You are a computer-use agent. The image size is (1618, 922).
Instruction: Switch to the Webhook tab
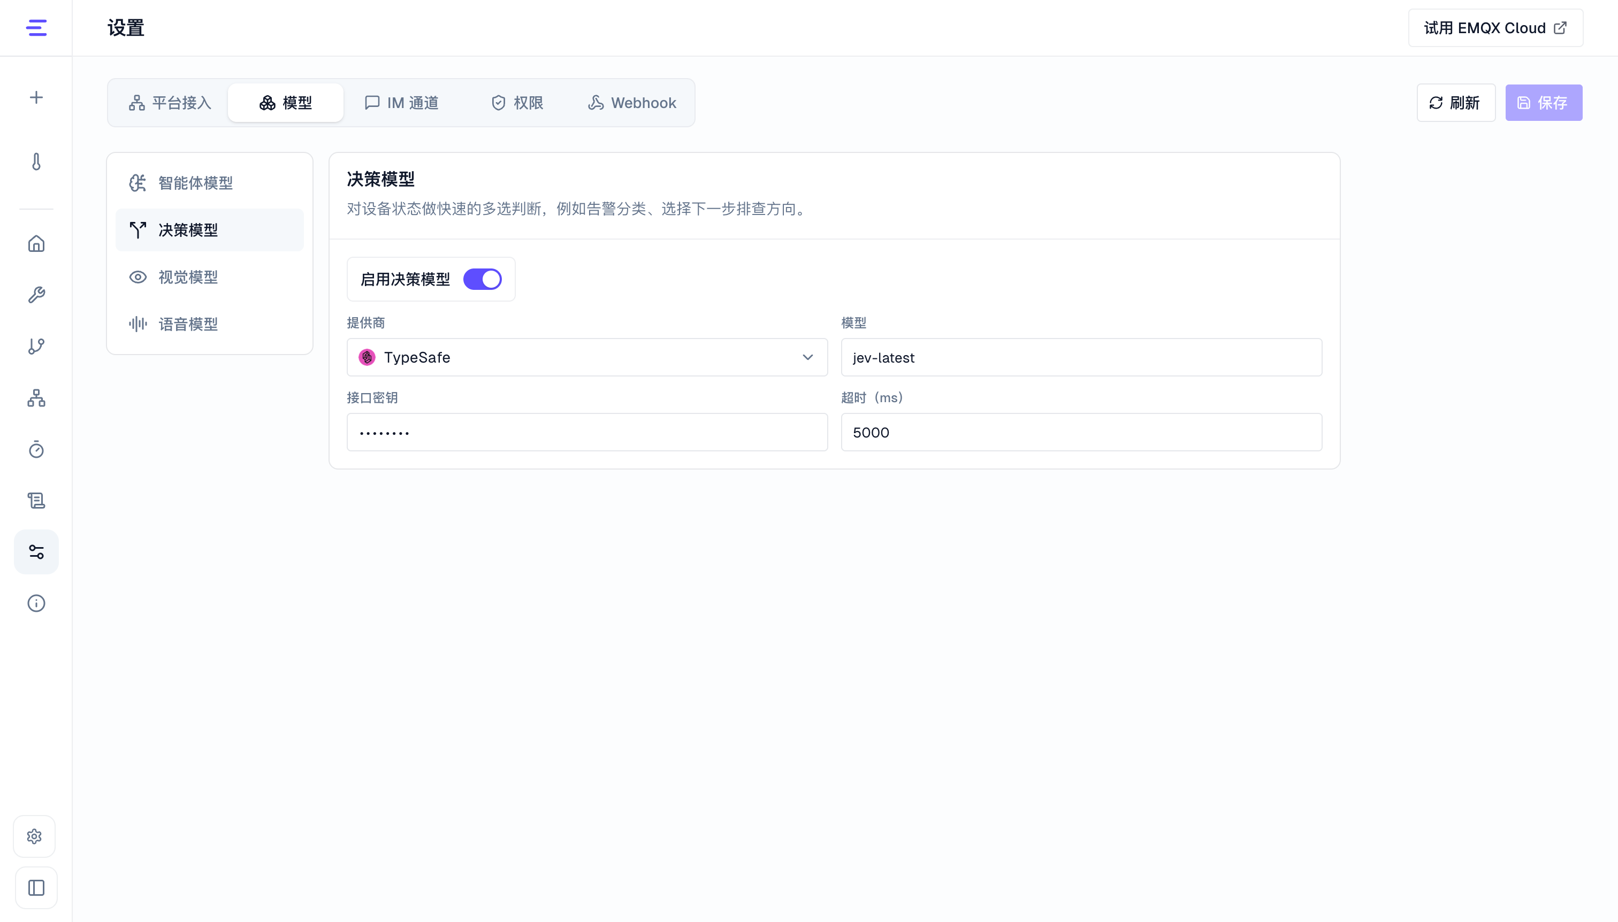(632, 103)
